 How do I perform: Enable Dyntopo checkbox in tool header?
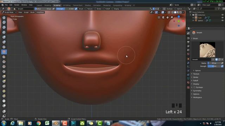(x=164, y=9)
